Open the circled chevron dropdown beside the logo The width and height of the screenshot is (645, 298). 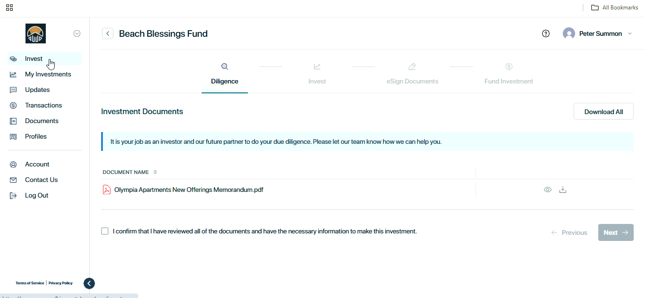click(77, 33)
